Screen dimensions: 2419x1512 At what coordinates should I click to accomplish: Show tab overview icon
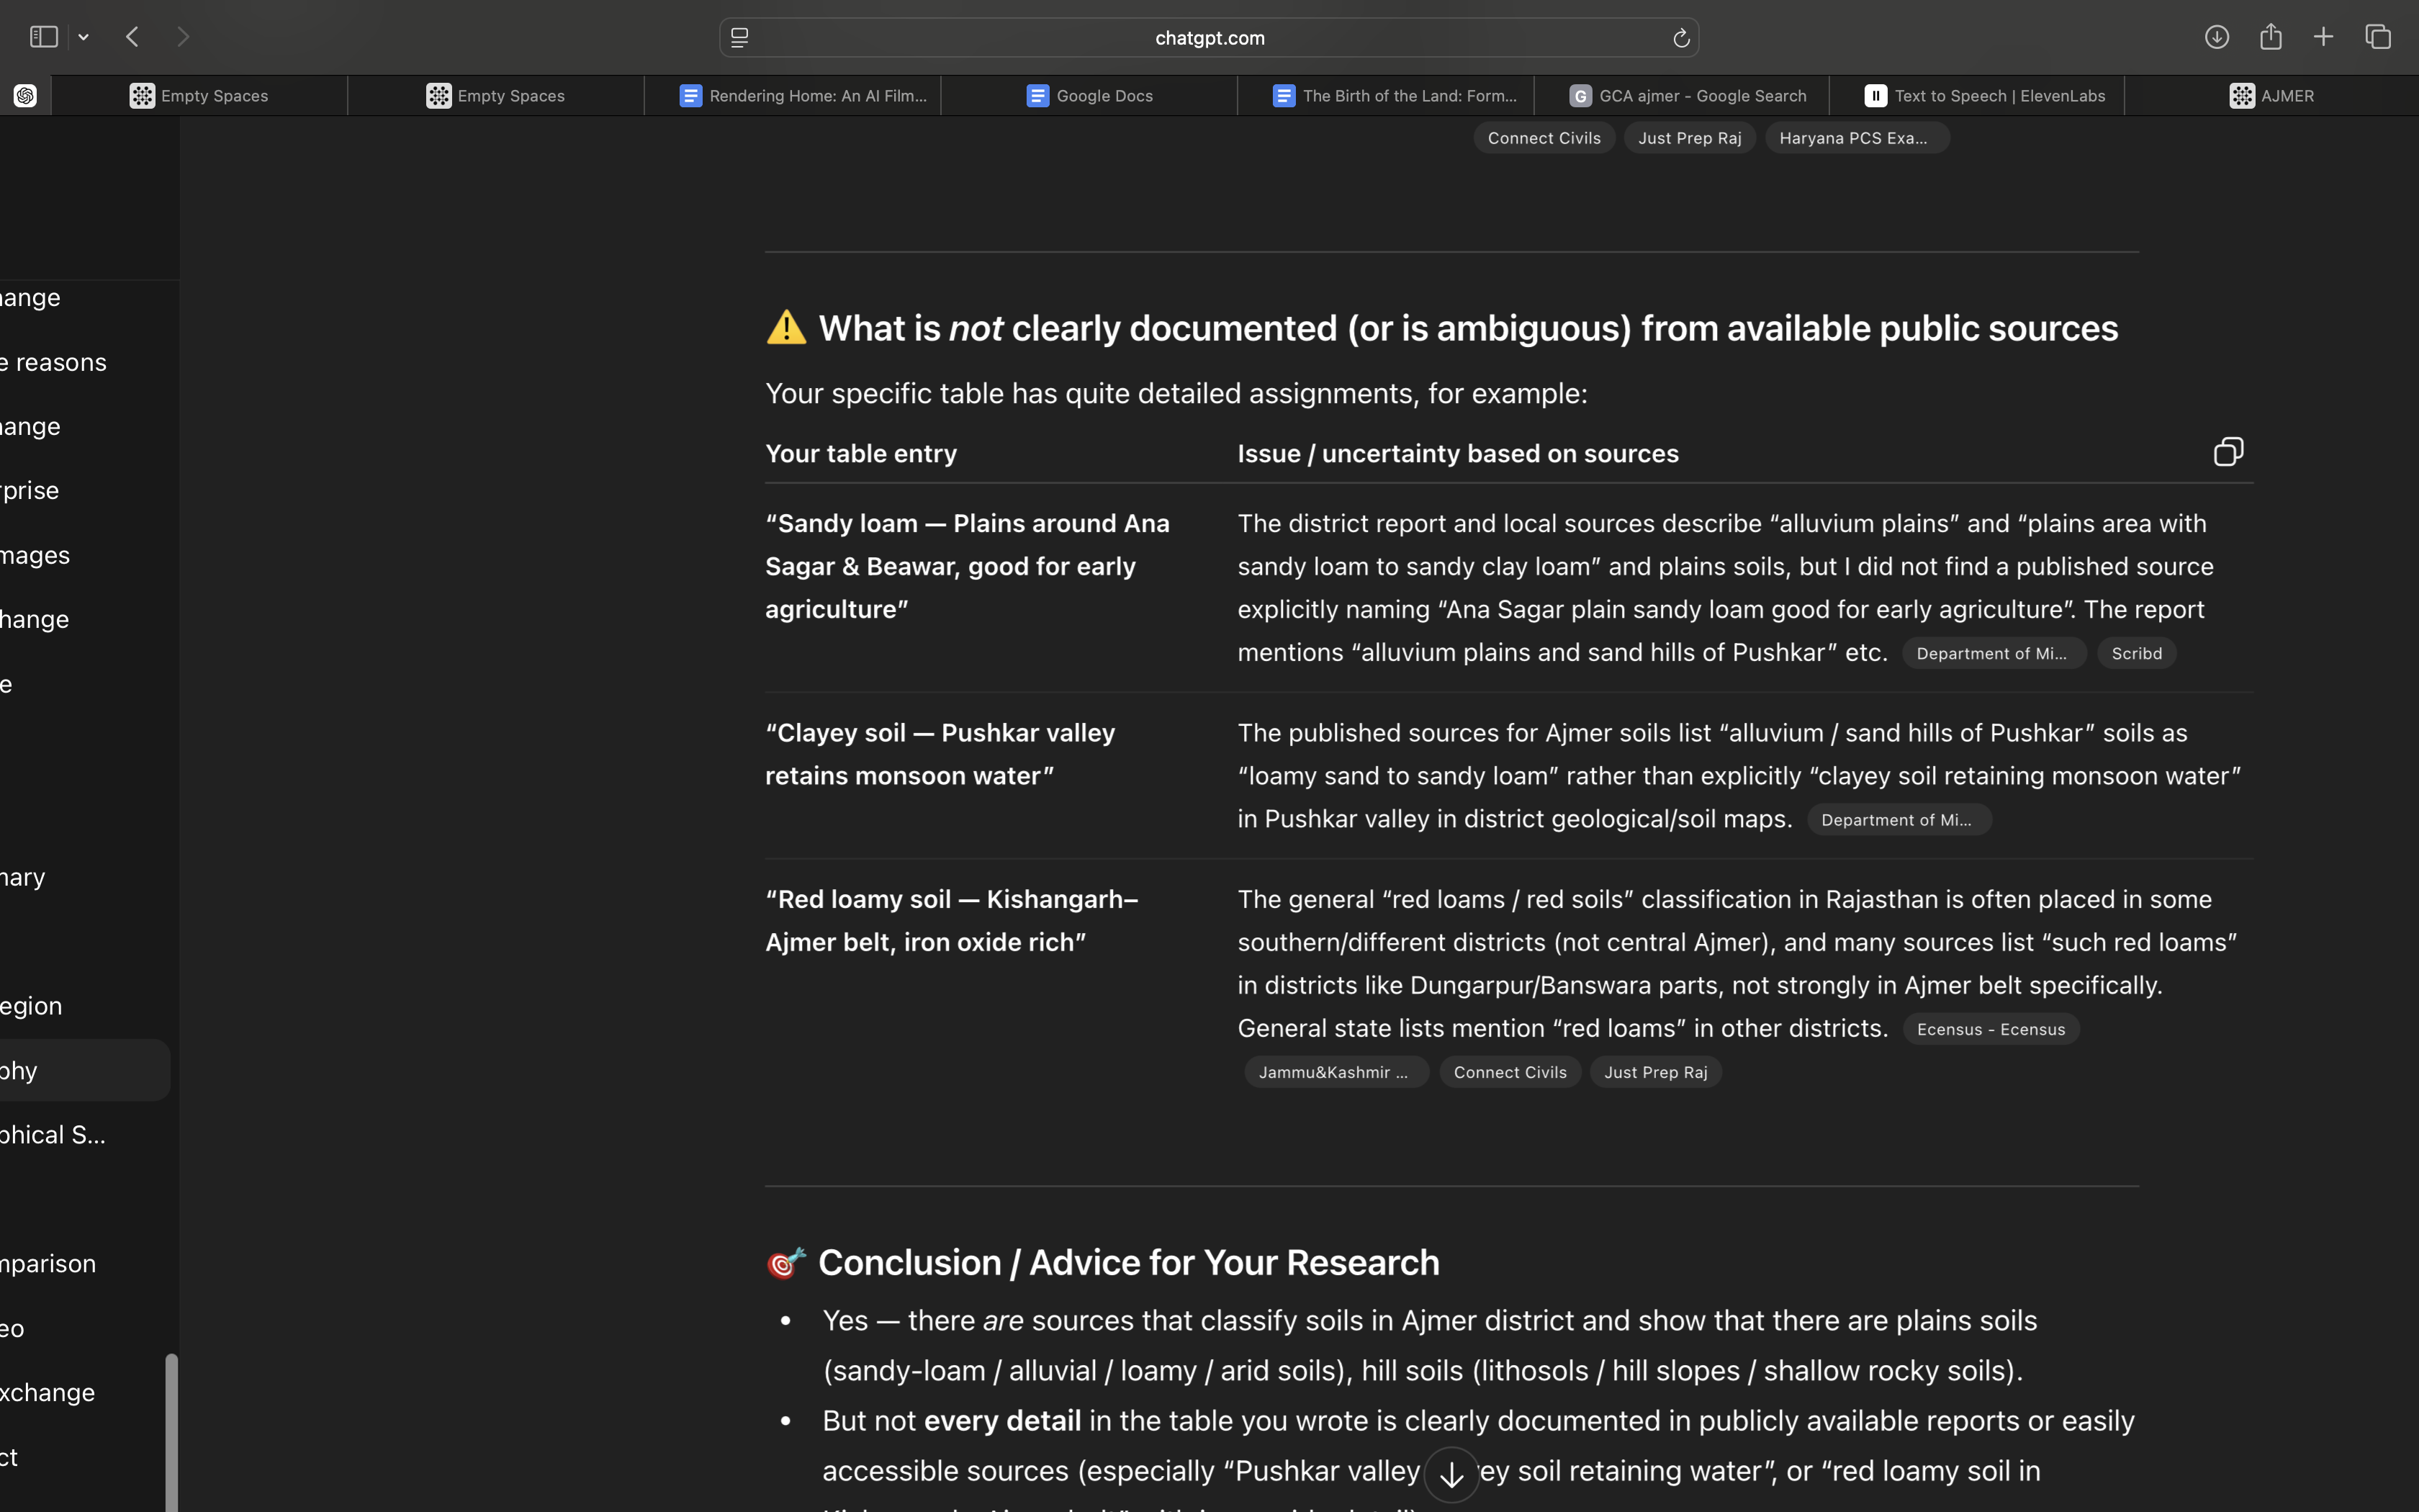click(2378, 37)
